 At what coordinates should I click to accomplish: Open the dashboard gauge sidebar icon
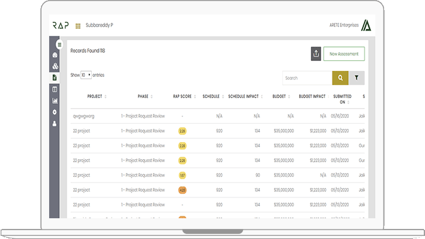point(55,55)
